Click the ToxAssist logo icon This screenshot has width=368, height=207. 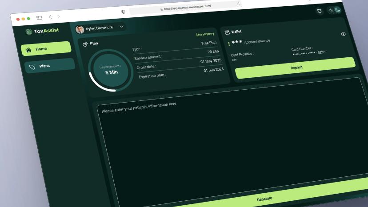[29, 32]
